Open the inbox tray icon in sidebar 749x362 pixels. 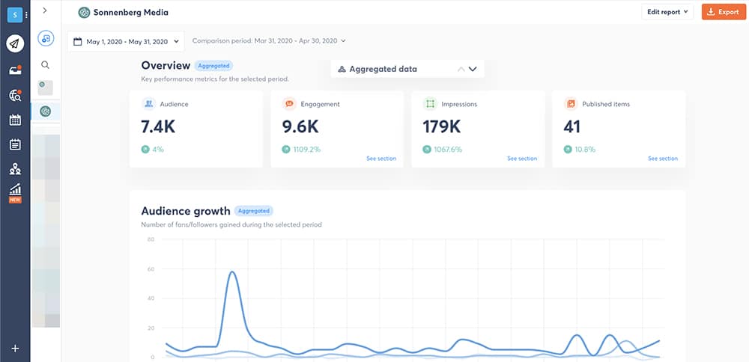pyautogui.click(x=15, y=70)
